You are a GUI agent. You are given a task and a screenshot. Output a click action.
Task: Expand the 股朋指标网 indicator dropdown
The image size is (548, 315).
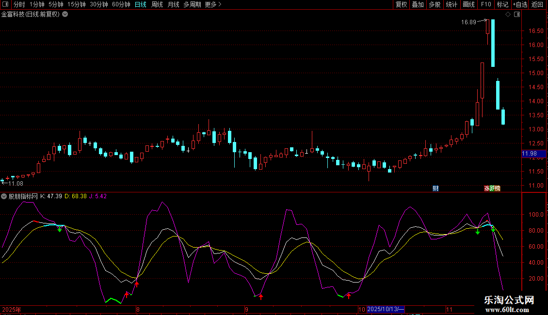(4, 196)
